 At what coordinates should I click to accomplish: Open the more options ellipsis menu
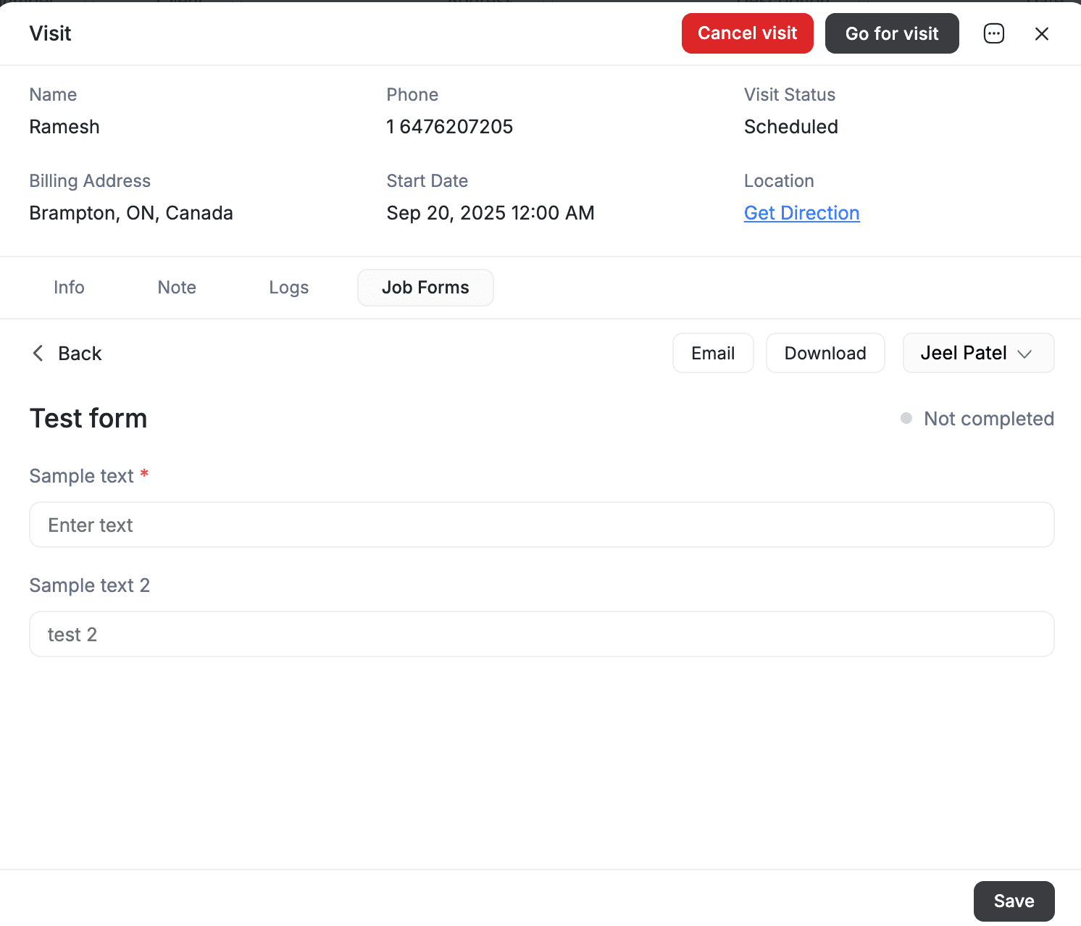point(993,33)
